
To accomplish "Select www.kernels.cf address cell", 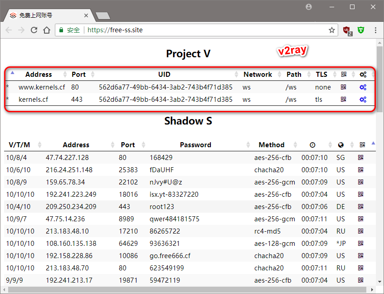I will (42, 87).
